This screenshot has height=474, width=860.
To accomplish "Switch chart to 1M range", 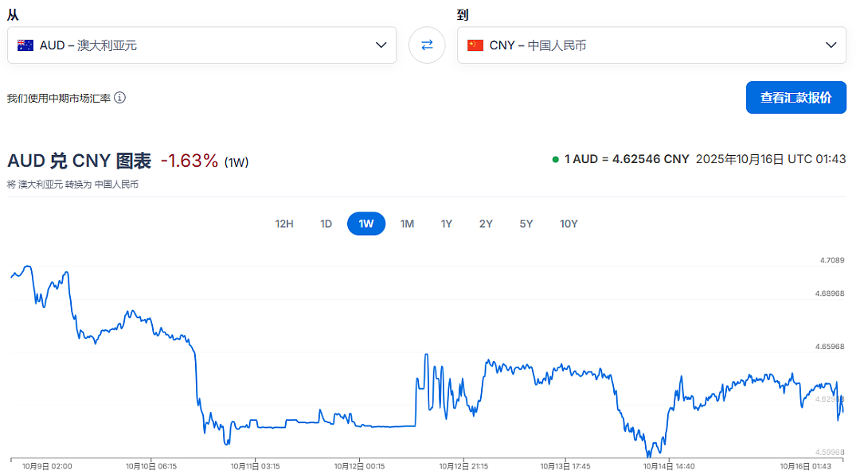I will [407, 223].
